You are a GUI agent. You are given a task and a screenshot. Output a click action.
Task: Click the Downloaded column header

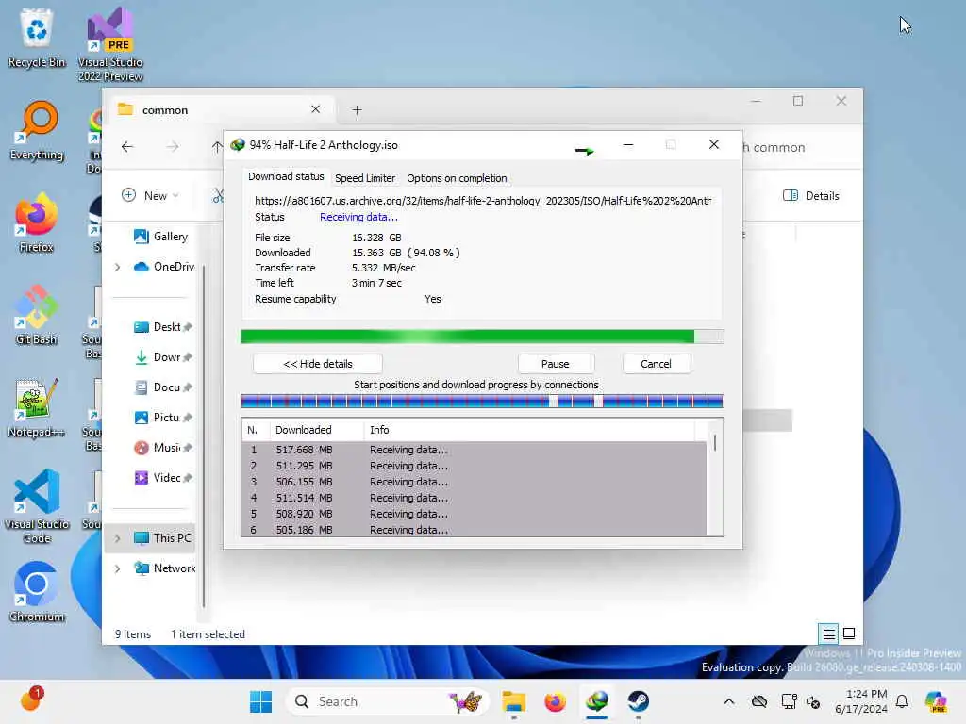[x=316, y=430]
